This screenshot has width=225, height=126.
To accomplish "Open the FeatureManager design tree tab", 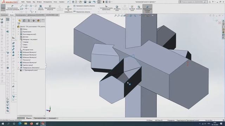I will pyautogui.click(x=20, y=21).
